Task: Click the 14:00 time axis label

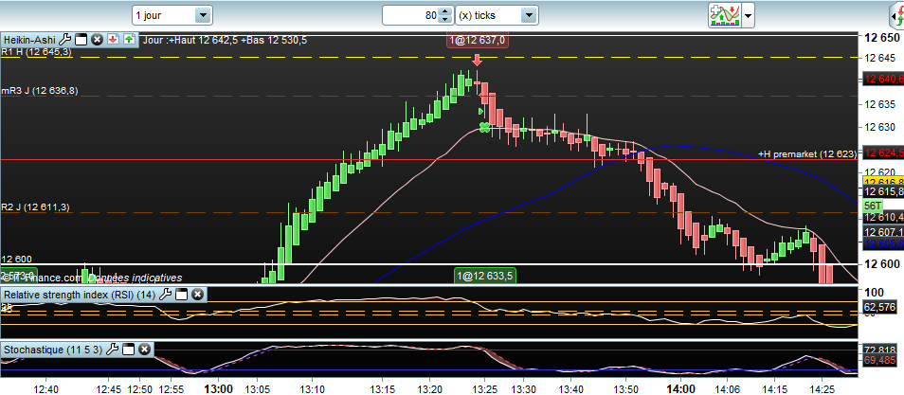Action: [x=679, y=388]
